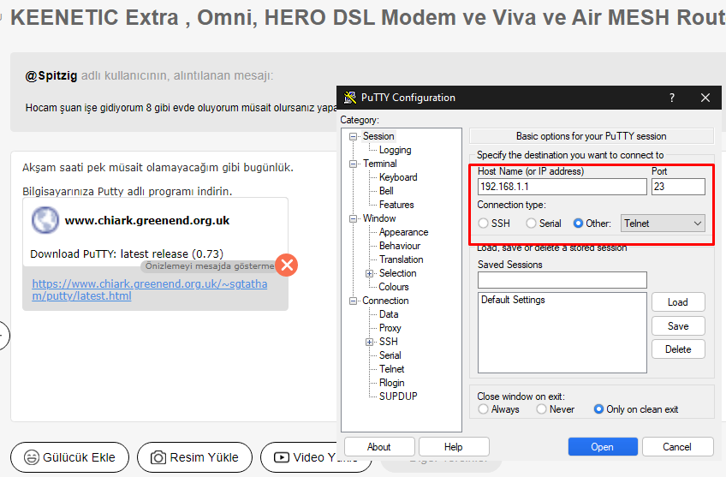This screenshot has width=726, height=477.
Task: Select Default Settings in sessions list
Action: click(513, 300)
